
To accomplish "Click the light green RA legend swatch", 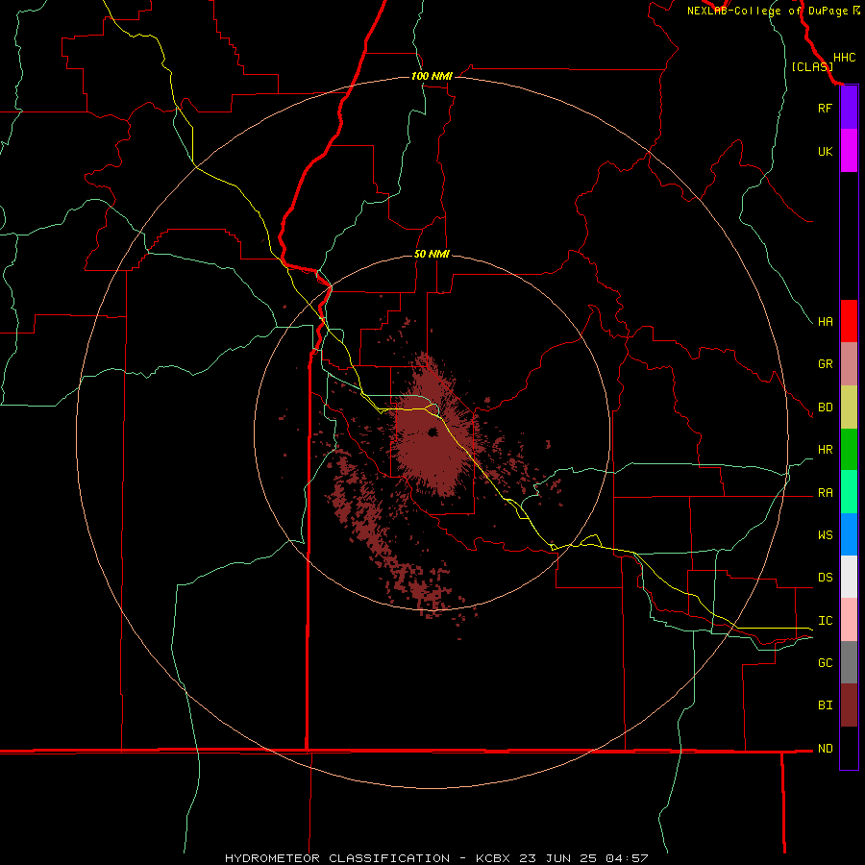I will pyautogui.click(x=849, y=492).
